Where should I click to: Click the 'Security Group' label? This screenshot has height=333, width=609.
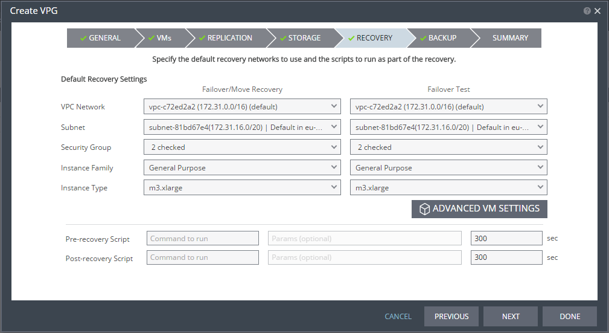(x=86, y=147)
